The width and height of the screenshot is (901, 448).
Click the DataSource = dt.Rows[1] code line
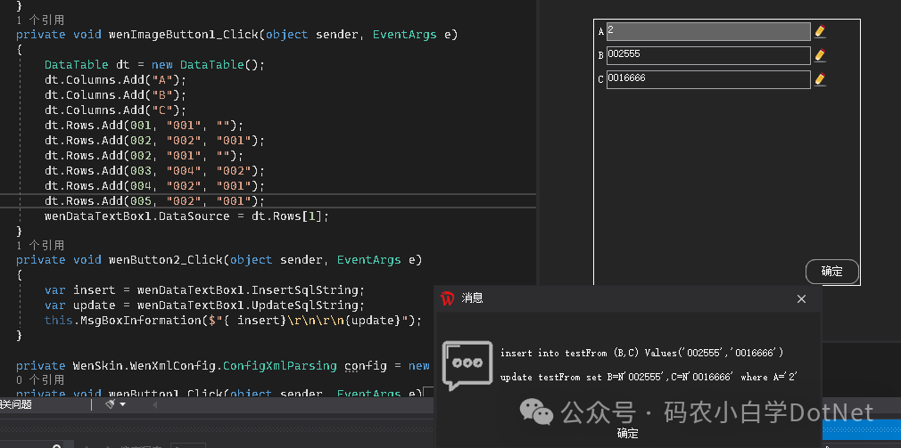[x=187, y=216]
